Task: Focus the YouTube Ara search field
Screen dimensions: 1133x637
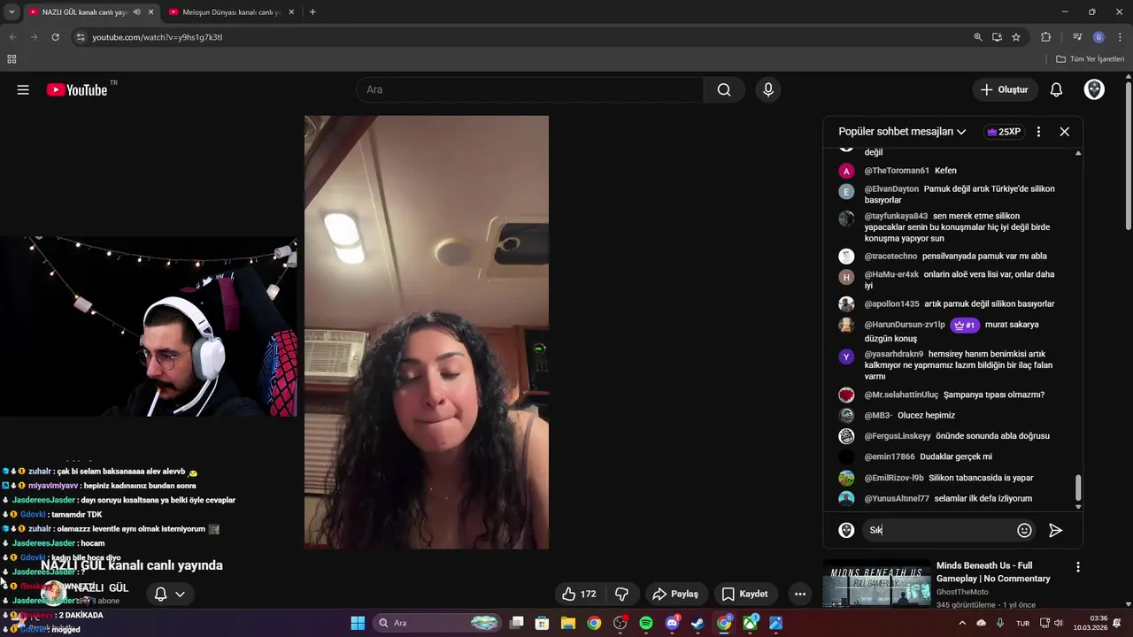Action: click(x=529, y=89)
